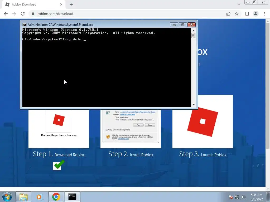Open File Explorer from taskbar

[23, 197]
